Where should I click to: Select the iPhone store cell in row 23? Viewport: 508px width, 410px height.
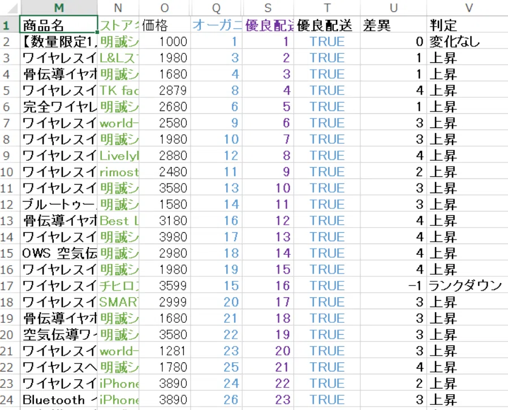click(118, 383)
